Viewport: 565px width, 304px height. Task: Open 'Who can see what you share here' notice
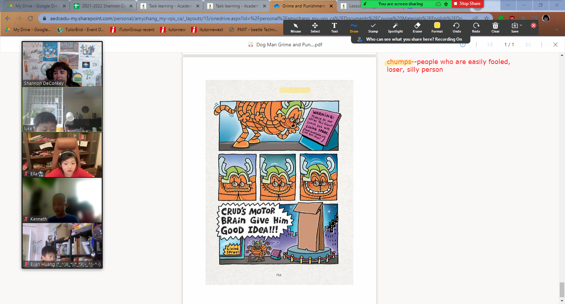click(x=410, y=39)
